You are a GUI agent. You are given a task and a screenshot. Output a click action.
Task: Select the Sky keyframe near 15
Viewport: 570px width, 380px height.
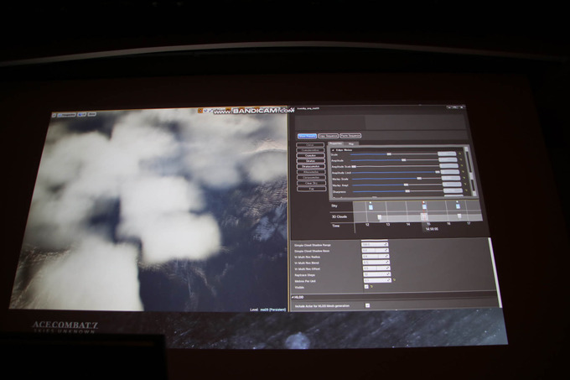[x=424, y=206]
